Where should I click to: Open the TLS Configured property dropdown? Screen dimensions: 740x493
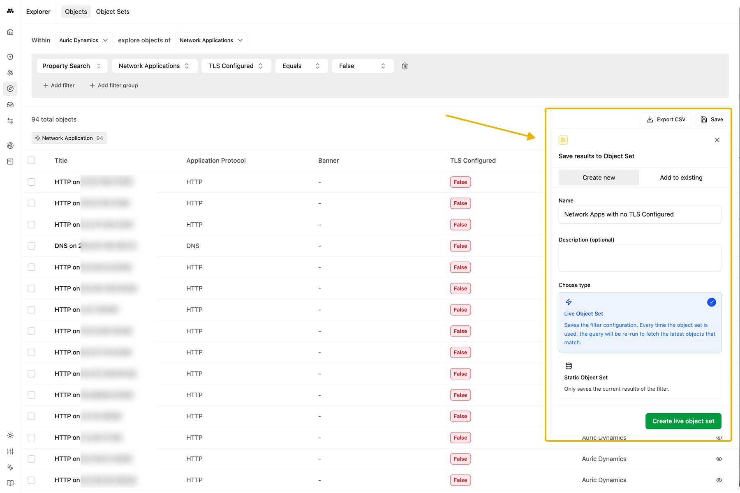[x=236, y=66]
